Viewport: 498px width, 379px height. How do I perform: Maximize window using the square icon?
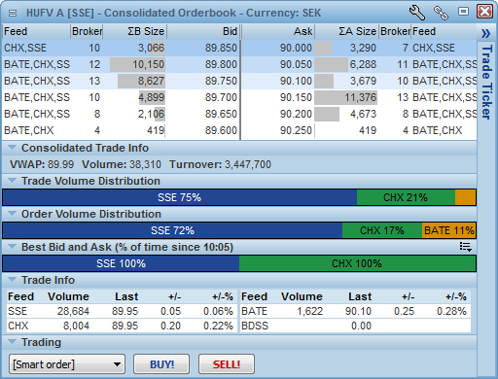(463, 12)
